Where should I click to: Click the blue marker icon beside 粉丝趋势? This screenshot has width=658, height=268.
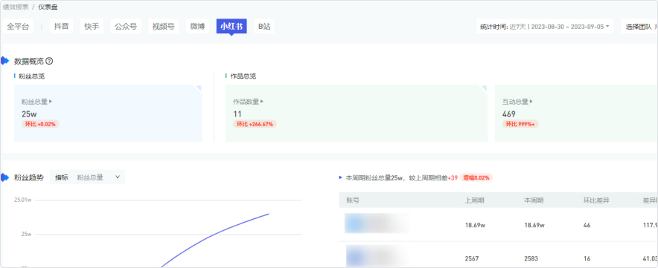tap(4, 177)
